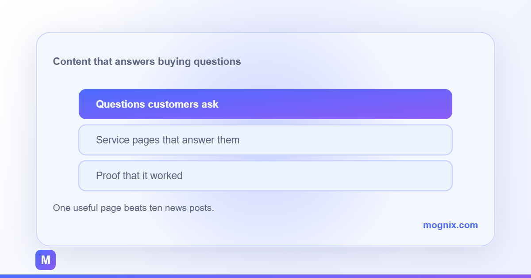The width and height of the screenshot is (531, 278).
Task: Click the text 'One useful page beats ten news posts.'
Action: [134, 207]
